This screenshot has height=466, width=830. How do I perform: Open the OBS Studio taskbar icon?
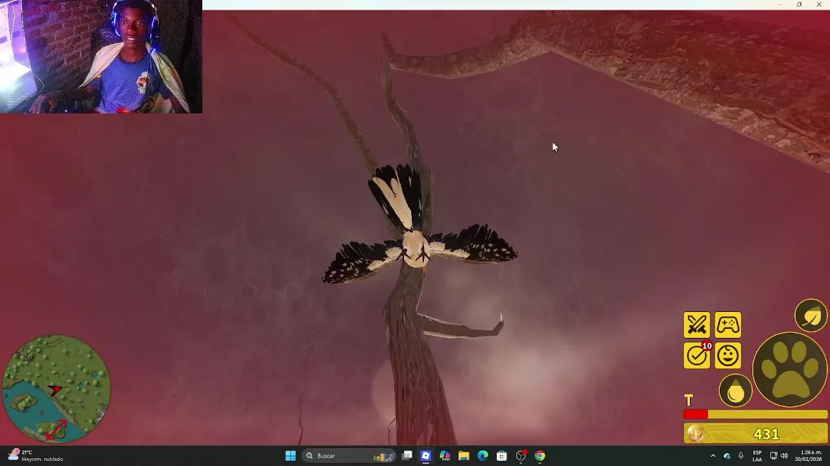point(521,456)
